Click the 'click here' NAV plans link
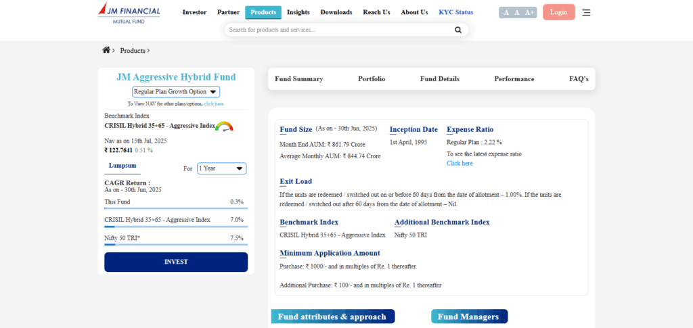Screen dimensions: 693x328 pyautogui.click(x=214, y=103)
